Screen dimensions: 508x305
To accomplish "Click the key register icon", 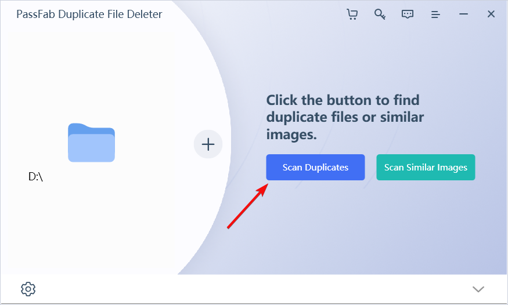I will [380, 14].
